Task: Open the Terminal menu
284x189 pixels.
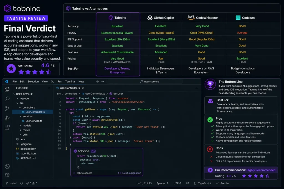Action: pyautogui.click(x=70, y=81)
